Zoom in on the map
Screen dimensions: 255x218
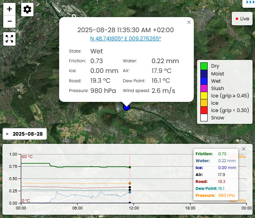(9, 9)
